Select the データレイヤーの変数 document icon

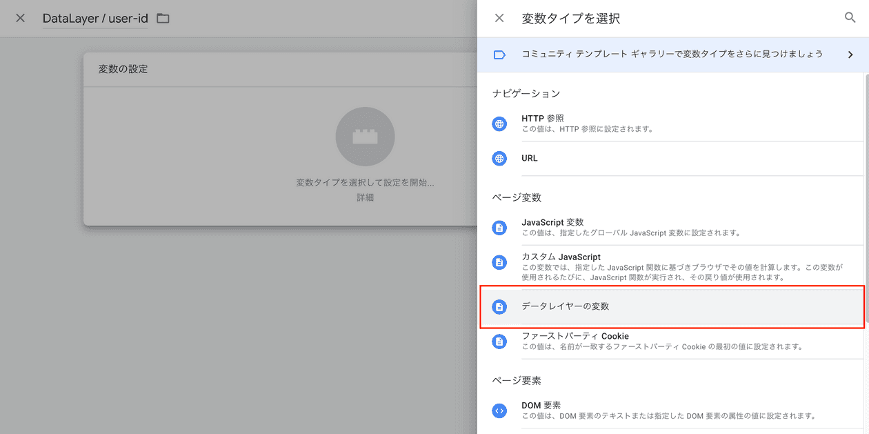pos(499,306)
